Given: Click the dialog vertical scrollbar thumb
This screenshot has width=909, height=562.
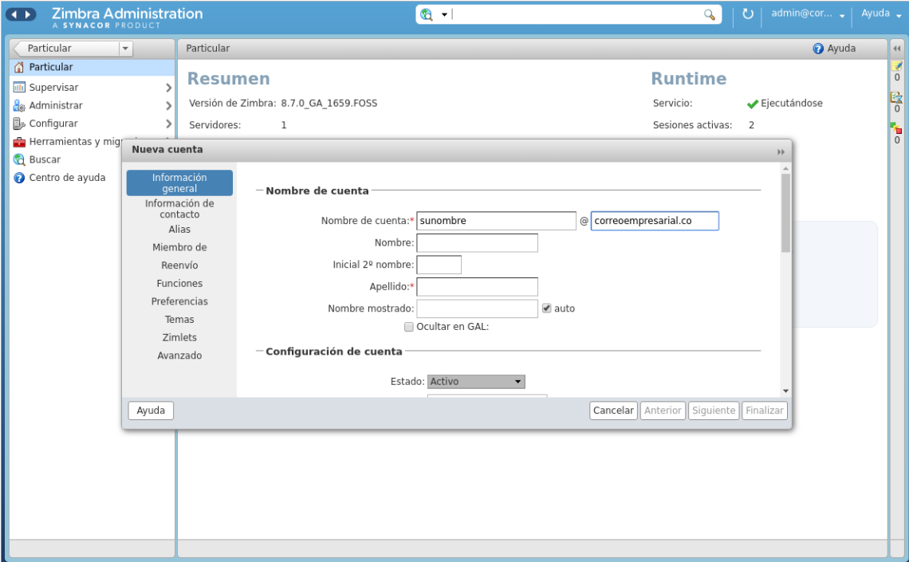Looking at the screenshot, I should click(785, 211).
